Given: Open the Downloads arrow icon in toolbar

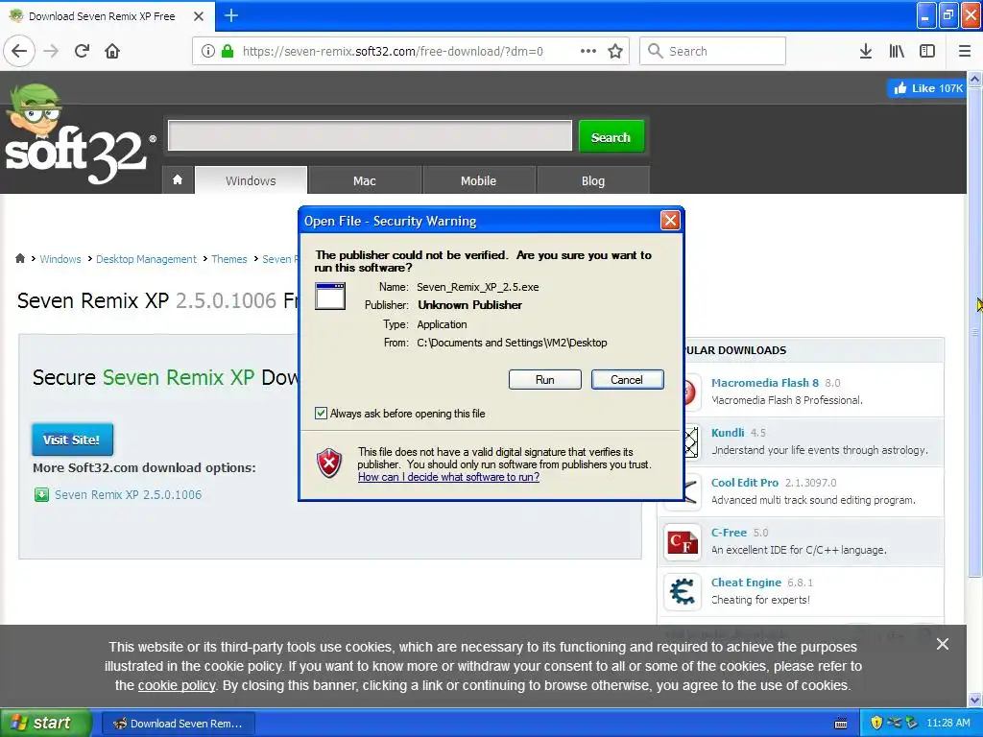Looking at the screenshot, I should (x=866, y=51).
